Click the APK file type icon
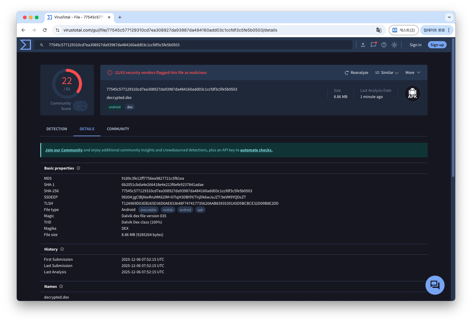The width and height of the screenshot is (472, 323). click(x=412, y=94)
